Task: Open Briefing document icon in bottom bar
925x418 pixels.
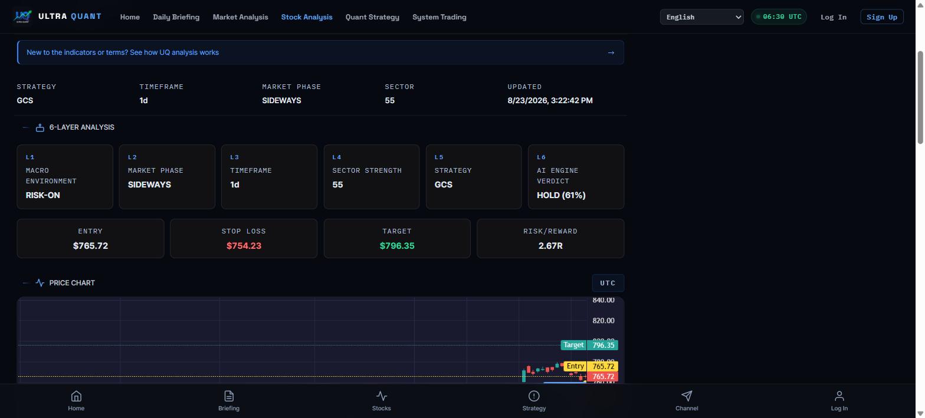Action: pyautogui.click(x=229, y=396)
